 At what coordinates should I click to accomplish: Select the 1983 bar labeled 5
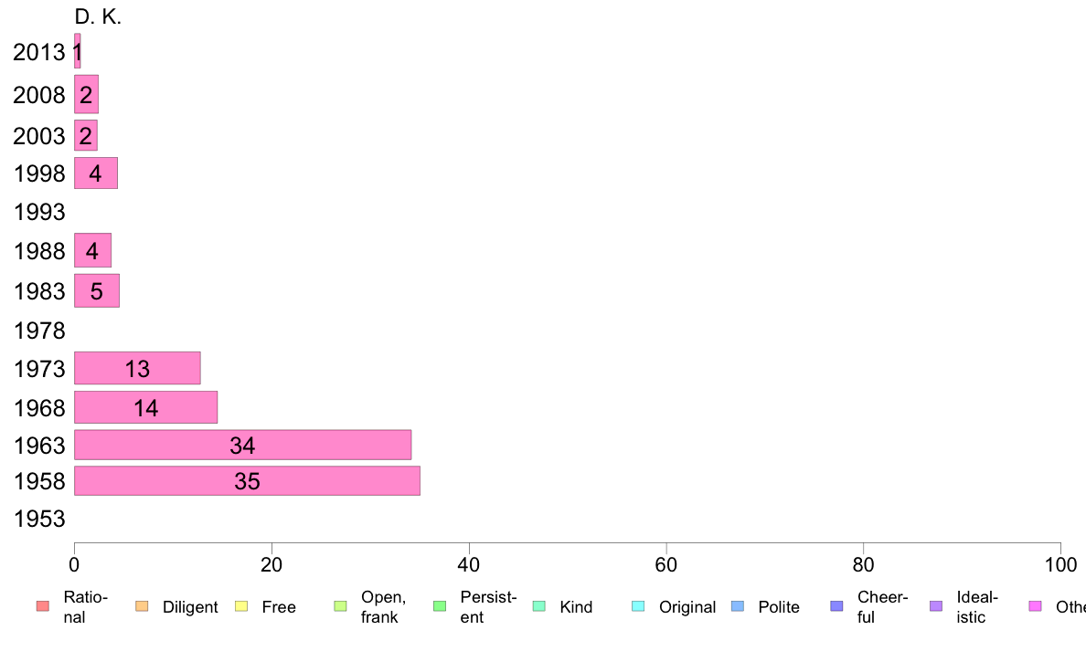pos(97,290)
